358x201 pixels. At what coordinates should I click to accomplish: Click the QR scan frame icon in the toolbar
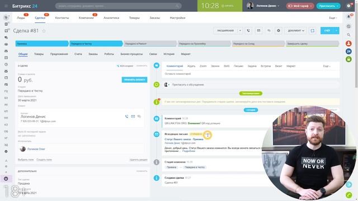tap(312, 31)
